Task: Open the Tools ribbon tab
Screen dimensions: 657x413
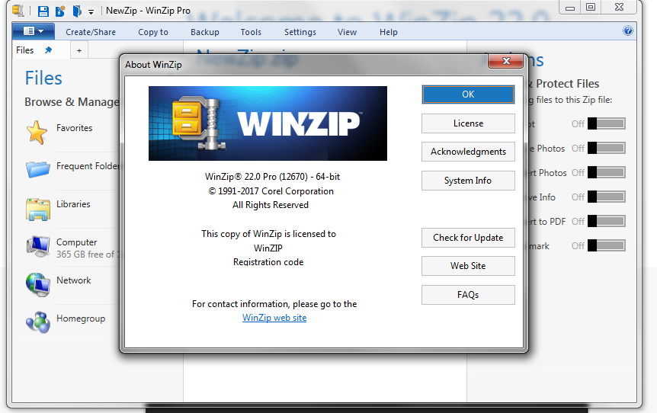Action: click(x=251, y=32)
